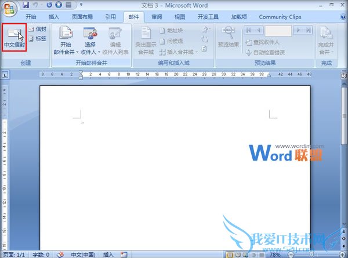Click the 更新标签 update labels icon
This screenshot has width=348, height=258.
(204, 48)
